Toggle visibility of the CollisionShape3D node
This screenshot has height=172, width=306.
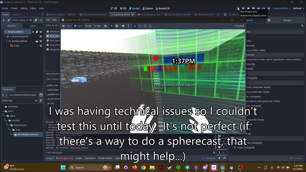point(41,36)
